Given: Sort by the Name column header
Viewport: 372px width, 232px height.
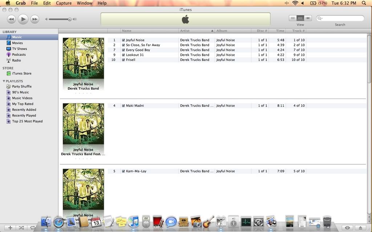Looking at the screenshot, I should 149,31.
